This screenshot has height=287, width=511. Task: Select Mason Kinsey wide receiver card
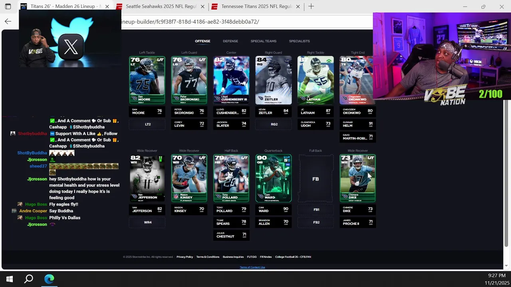pyautogui.click(x=189, y=178)
